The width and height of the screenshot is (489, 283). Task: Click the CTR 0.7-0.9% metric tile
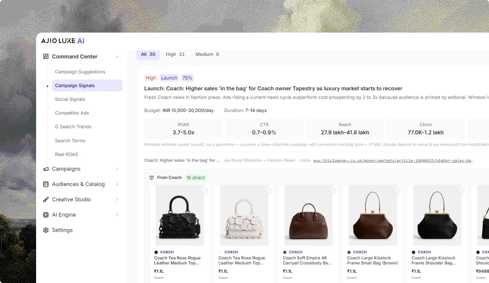pyautogui.click(x=264, y=129)
